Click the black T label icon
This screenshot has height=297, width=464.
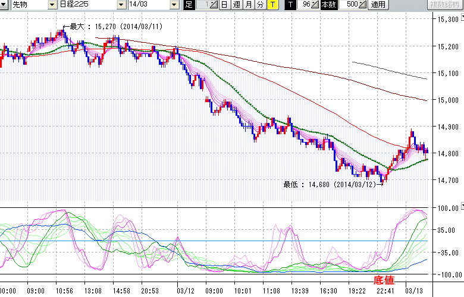point(290,5)
